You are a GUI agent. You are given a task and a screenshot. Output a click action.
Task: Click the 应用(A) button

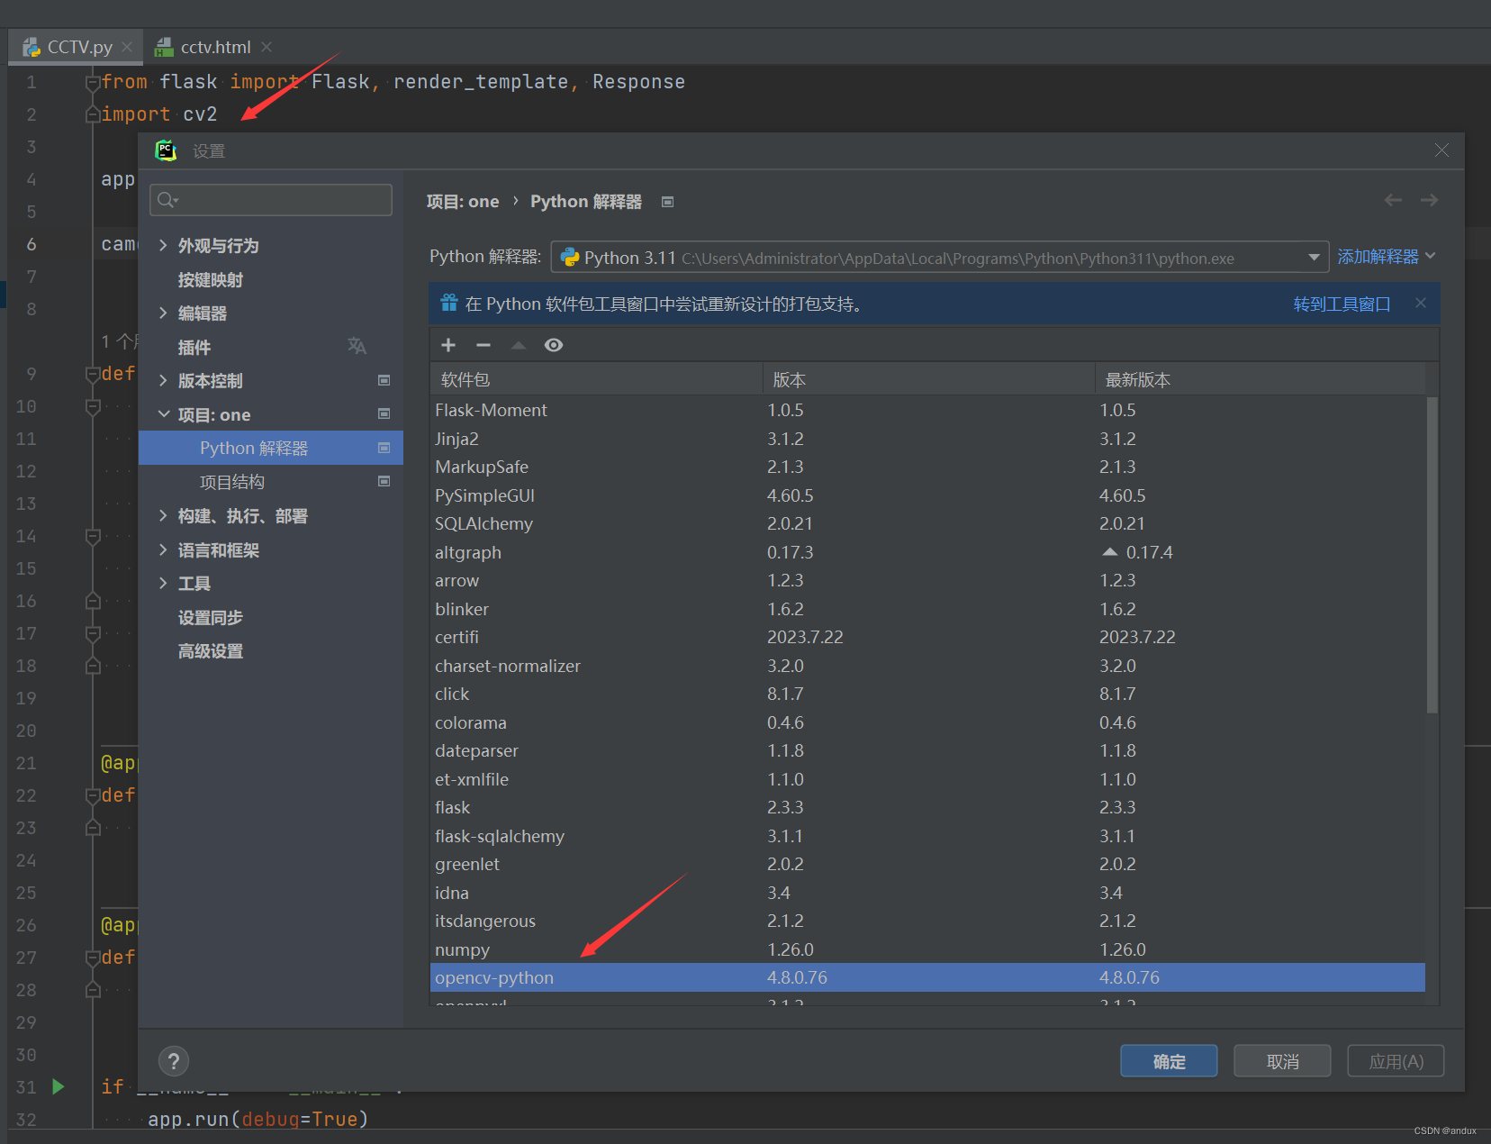coord(1396,1061)
